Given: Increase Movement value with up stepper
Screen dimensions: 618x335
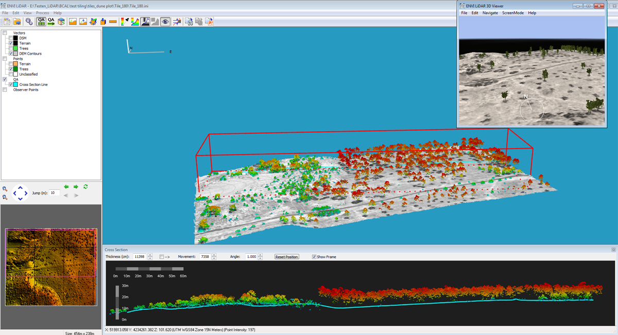Looking at the screenshot, I should tap(214, 255).
